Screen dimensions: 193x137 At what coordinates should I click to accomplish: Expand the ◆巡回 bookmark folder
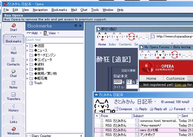(27, 46)
